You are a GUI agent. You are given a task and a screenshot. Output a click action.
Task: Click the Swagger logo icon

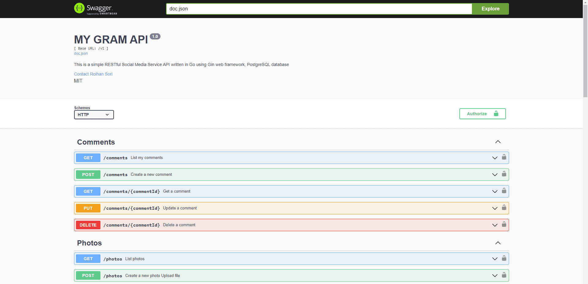pyautogui.click(x=79, y=8)
